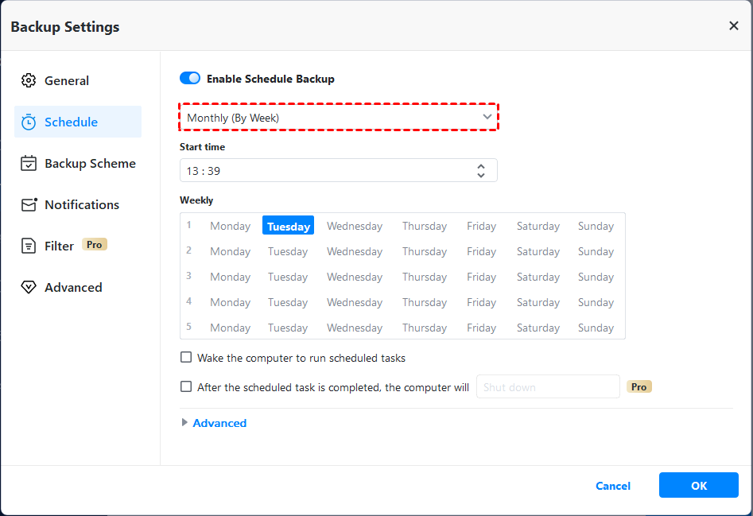Check the after scheduled task completed option
This screenshot has height=516, width=753.
[x=186, y=386]
